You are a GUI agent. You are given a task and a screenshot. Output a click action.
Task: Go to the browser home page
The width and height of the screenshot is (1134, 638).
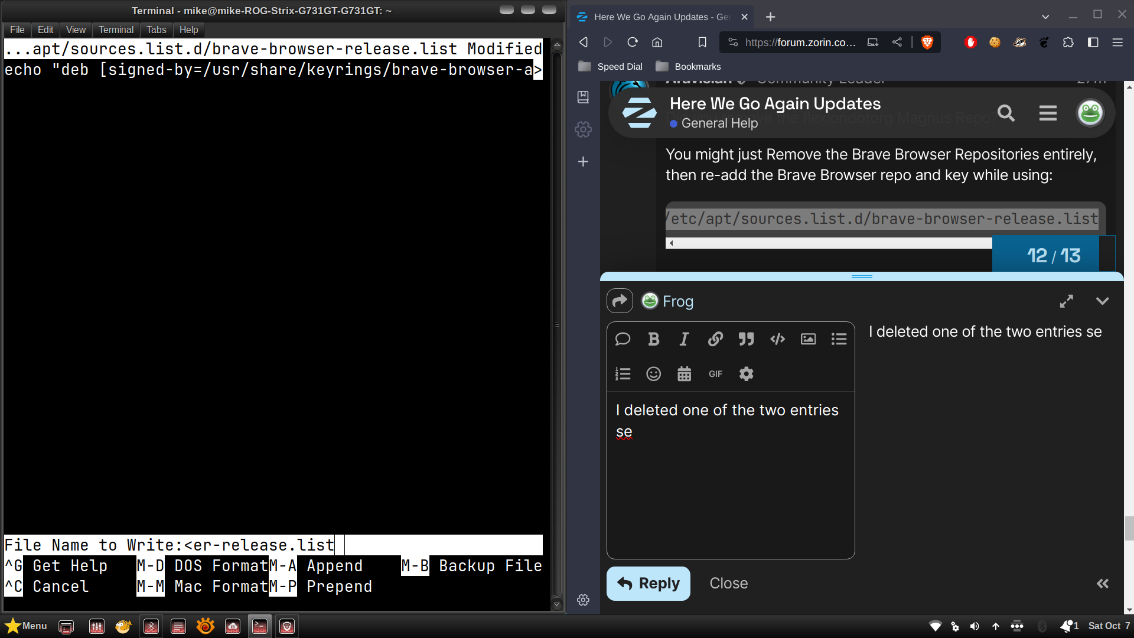[657, 42]
